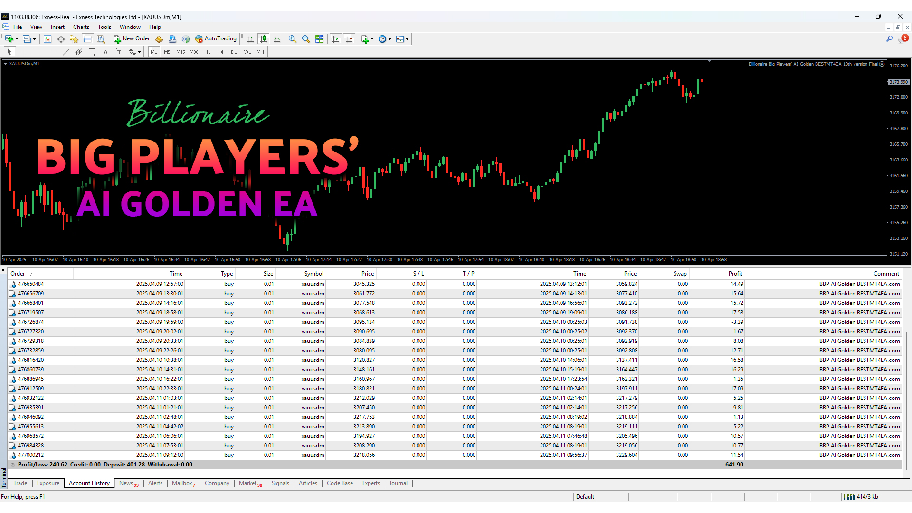This screenshot has width=912, height=513.
Task: Switch to the Journal tab
Action: (x=398, y=483)
